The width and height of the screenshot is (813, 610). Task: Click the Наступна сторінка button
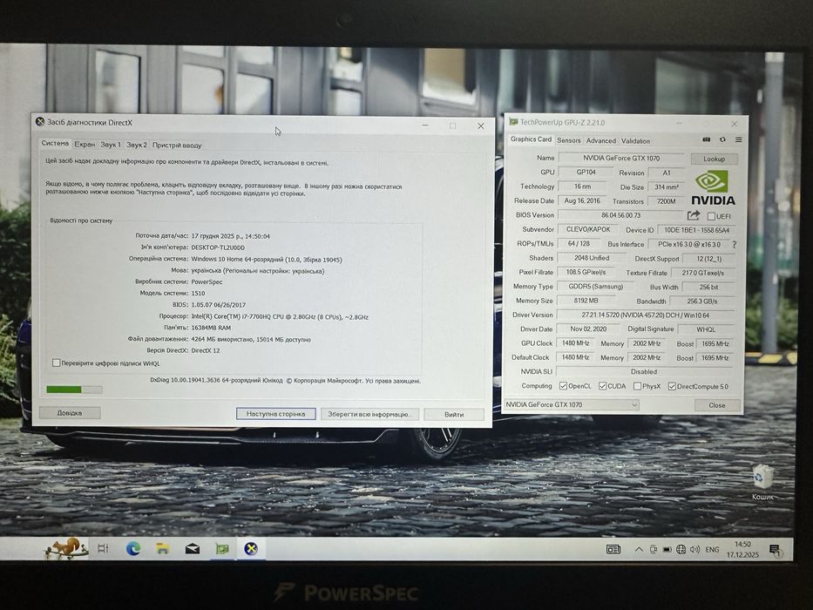coord(276,414)
